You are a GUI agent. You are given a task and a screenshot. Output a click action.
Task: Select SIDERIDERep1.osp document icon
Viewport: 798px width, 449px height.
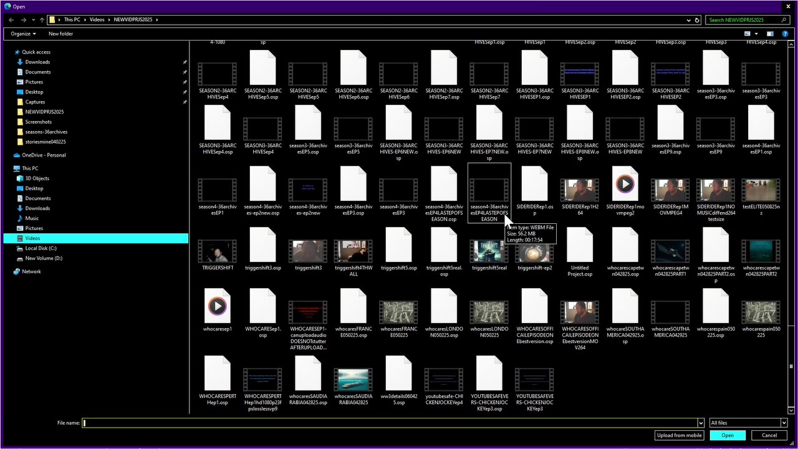(534, 183)
